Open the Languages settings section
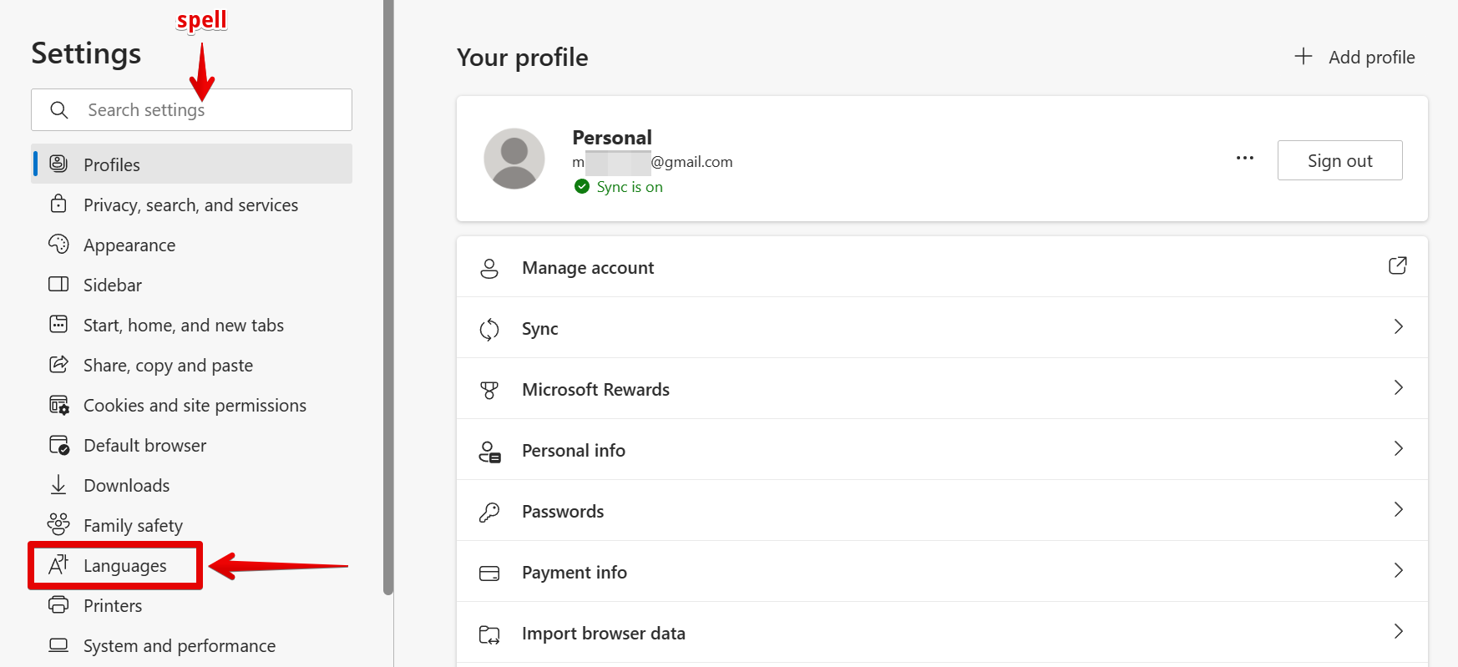The height and width of the screenshot is (667, 1458). click(124, 566)
